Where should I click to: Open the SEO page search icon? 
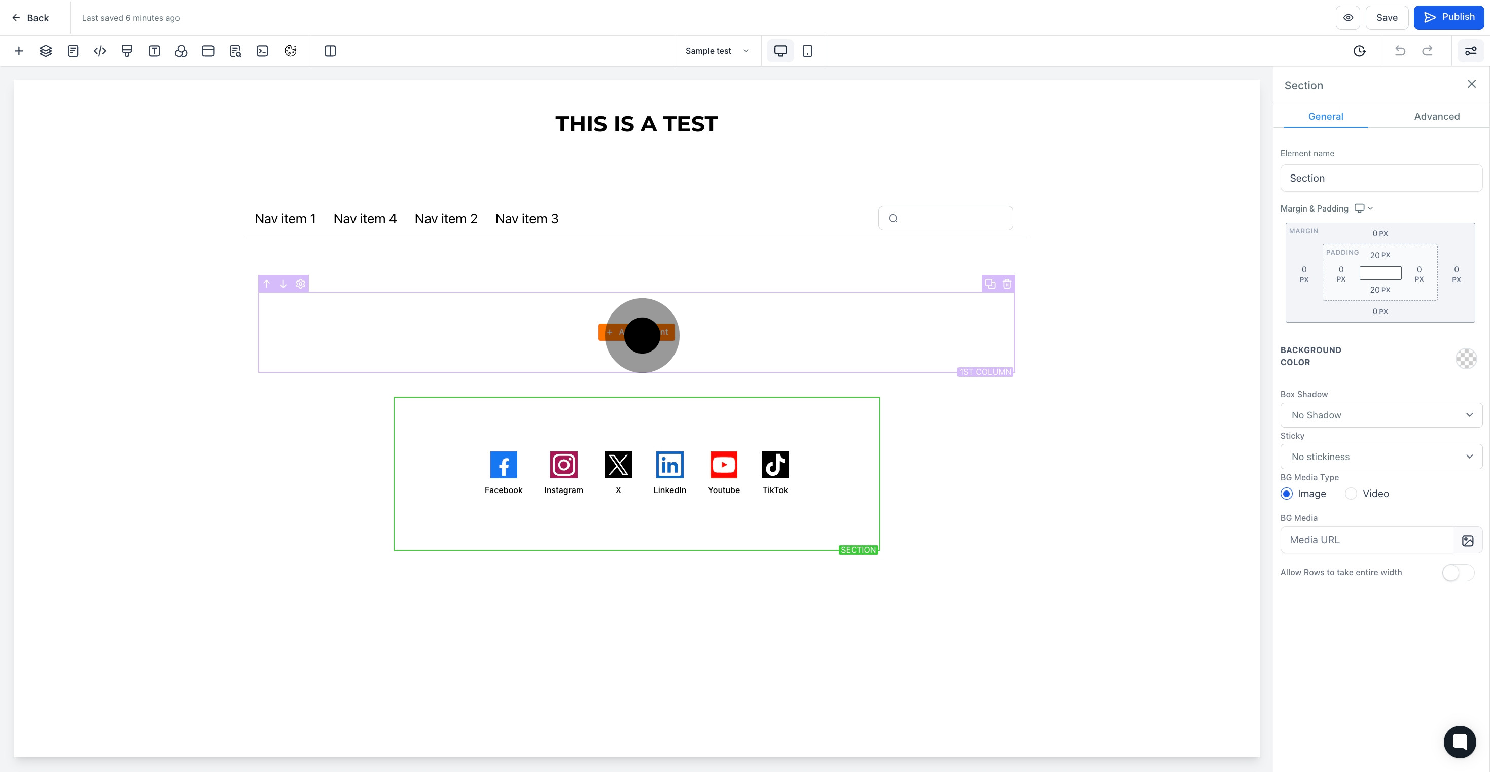tap(235, 51)
